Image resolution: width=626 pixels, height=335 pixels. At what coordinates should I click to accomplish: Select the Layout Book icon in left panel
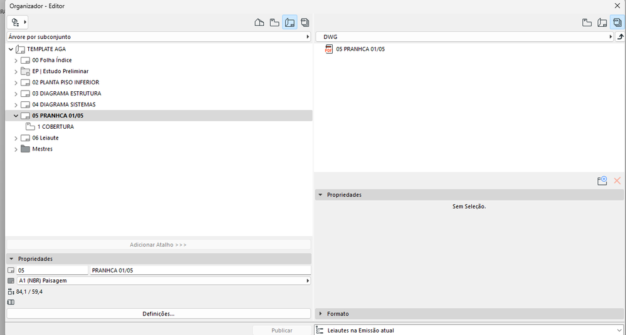pos(290,22)
